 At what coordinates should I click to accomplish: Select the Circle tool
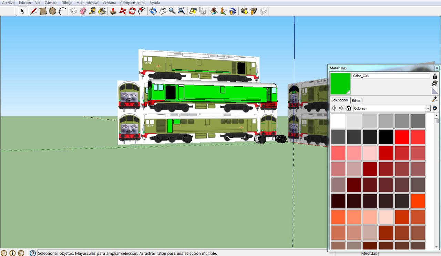point(52,11)
